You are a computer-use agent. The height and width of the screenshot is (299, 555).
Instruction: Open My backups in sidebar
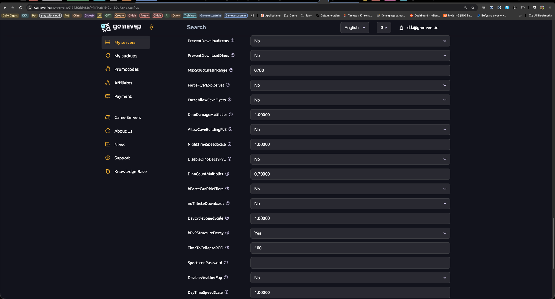126,56
